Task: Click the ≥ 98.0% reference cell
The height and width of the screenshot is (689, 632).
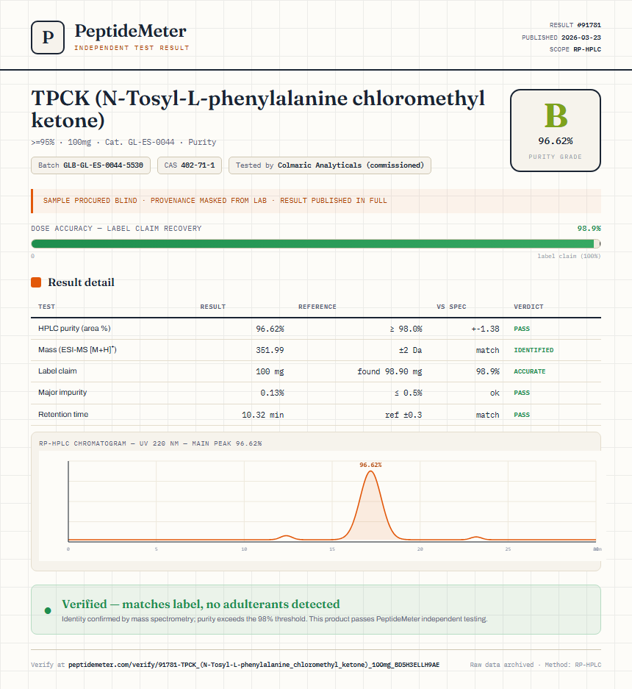Action: [406, 329]
